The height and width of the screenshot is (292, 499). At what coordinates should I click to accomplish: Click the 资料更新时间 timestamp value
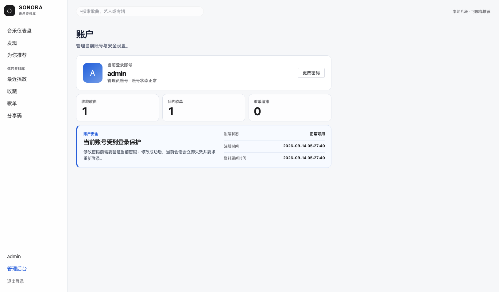pyautogui.click(x=304, y=158)
